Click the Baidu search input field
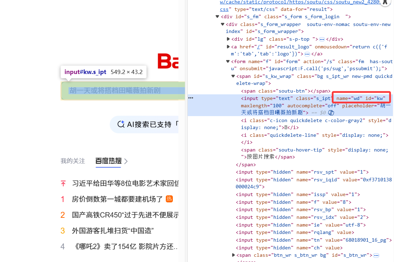 pos(123,91)
